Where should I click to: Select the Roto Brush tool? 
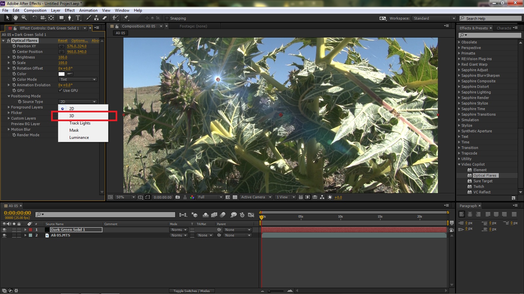pos(115,18)
